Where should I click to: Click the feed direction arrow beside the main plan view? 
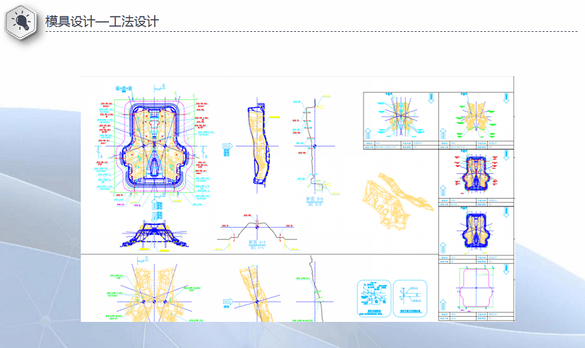pos(226,146)
